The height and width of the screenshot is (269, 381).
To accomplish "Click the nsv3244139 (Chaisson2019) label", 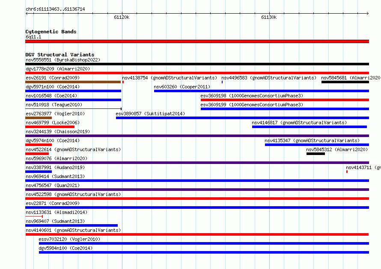I will point(58,132).
